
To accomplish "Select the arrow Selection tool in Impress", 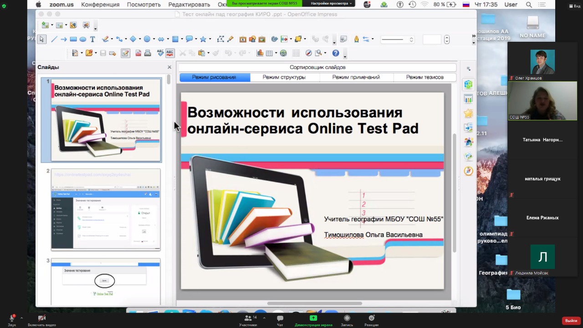I will [41, 40].
